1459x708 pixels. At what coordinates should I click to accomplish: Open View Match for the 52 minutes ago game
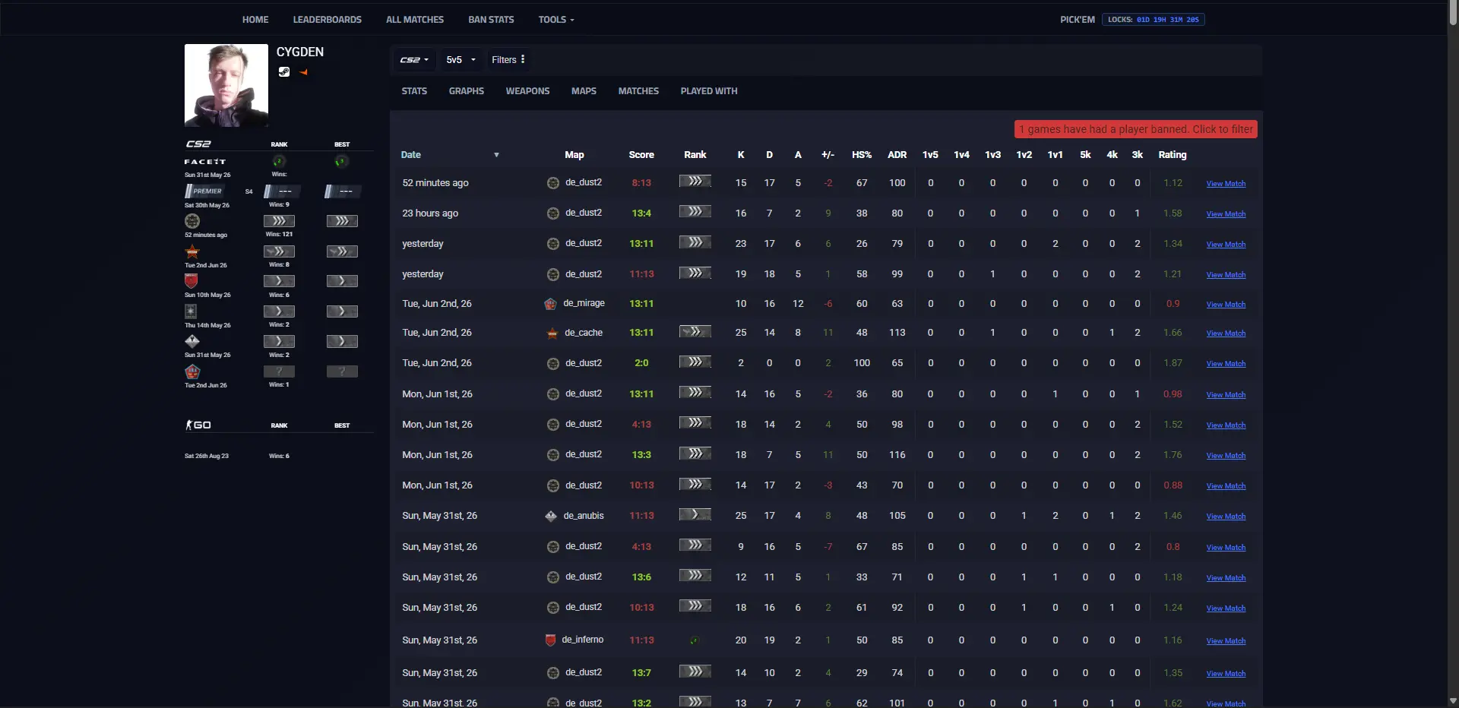tap(1226, 184)
